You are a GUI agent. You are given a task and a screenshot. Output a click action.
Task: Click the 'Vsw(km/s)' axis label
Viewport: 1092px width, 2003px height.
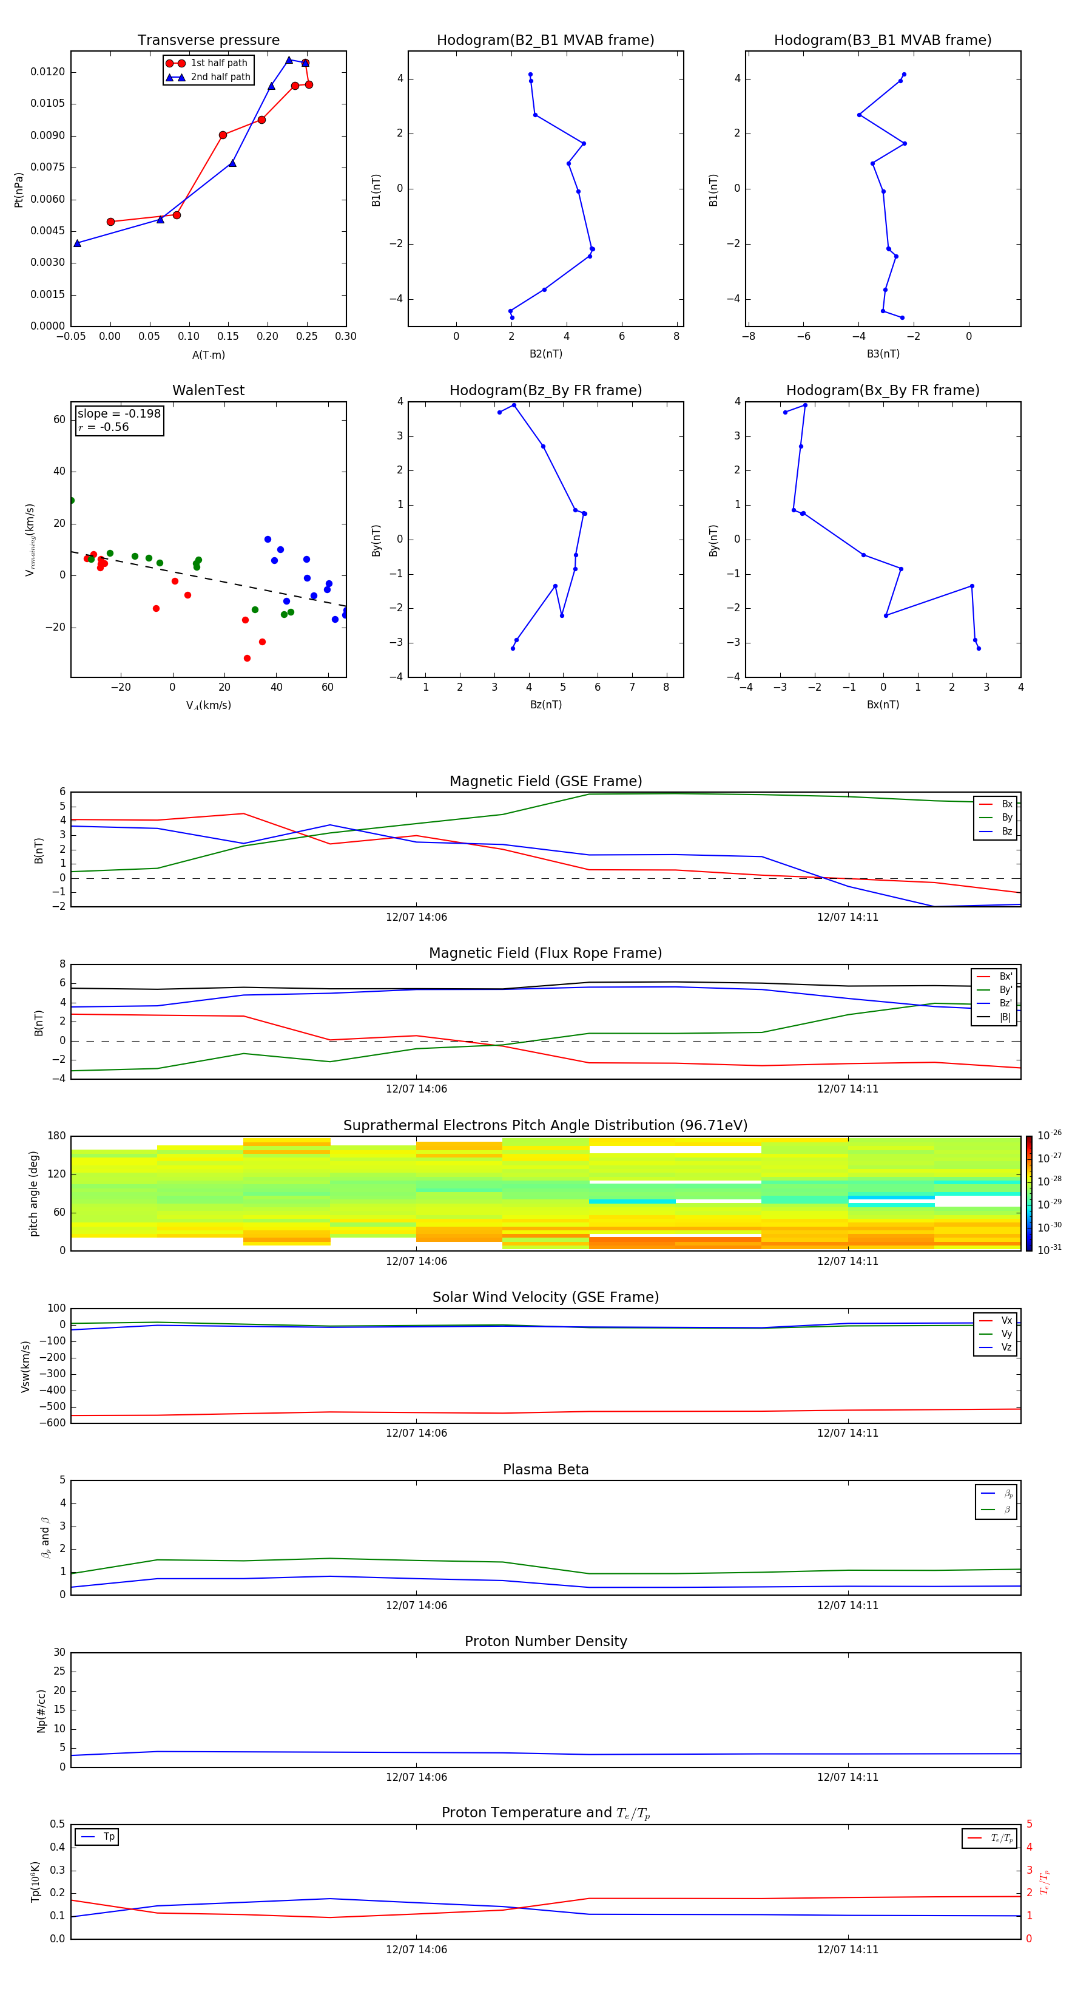click(25, 1366)
